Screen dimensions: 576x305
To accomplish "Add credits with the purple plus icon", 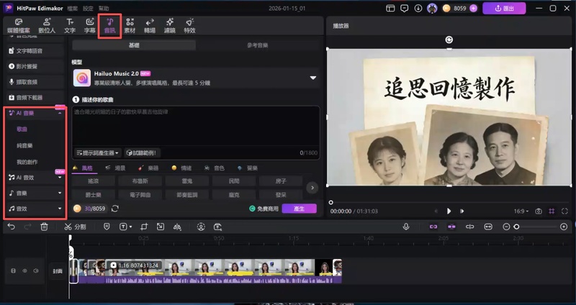I will tap(474, 8).
